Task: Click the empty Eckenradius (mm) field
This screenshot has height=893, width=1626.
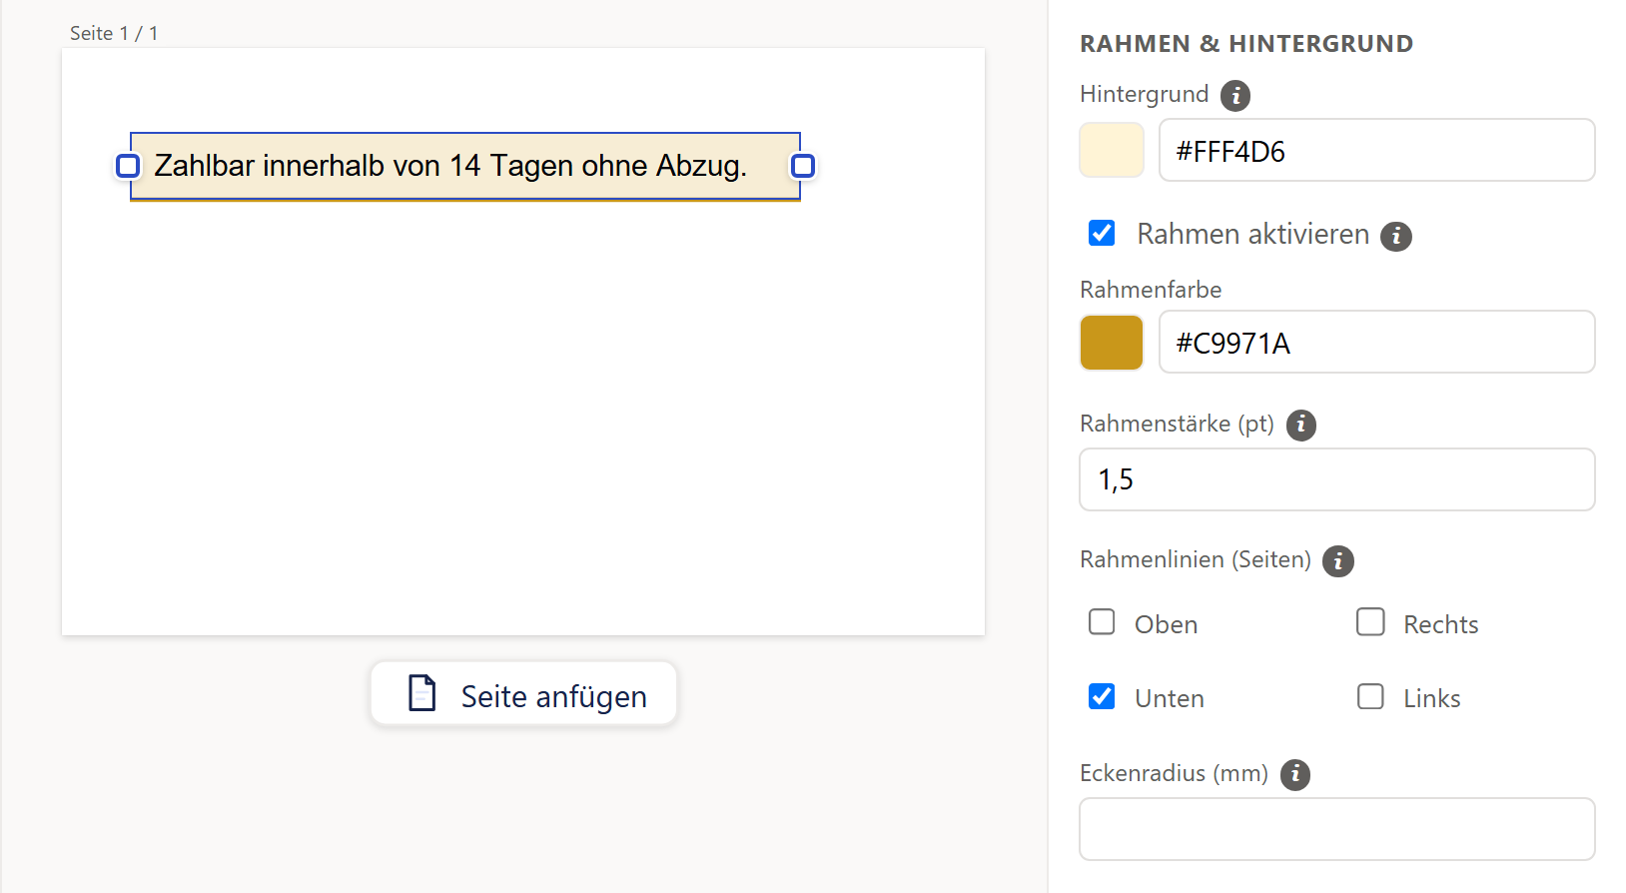Action: (x=1336, y=829)
